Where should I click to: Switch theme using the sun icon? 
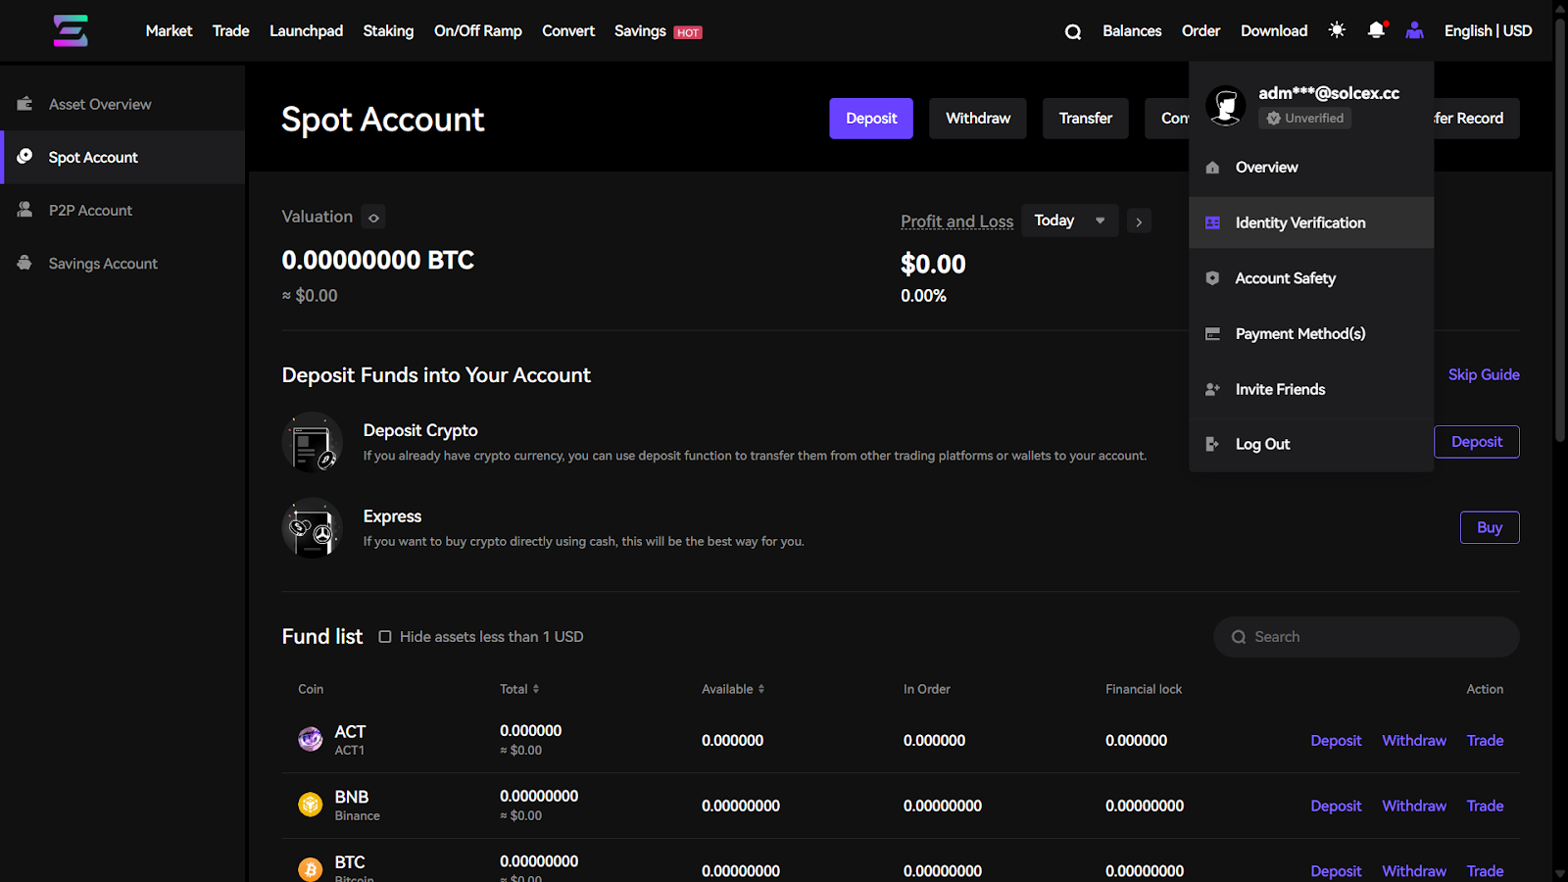1337,30
